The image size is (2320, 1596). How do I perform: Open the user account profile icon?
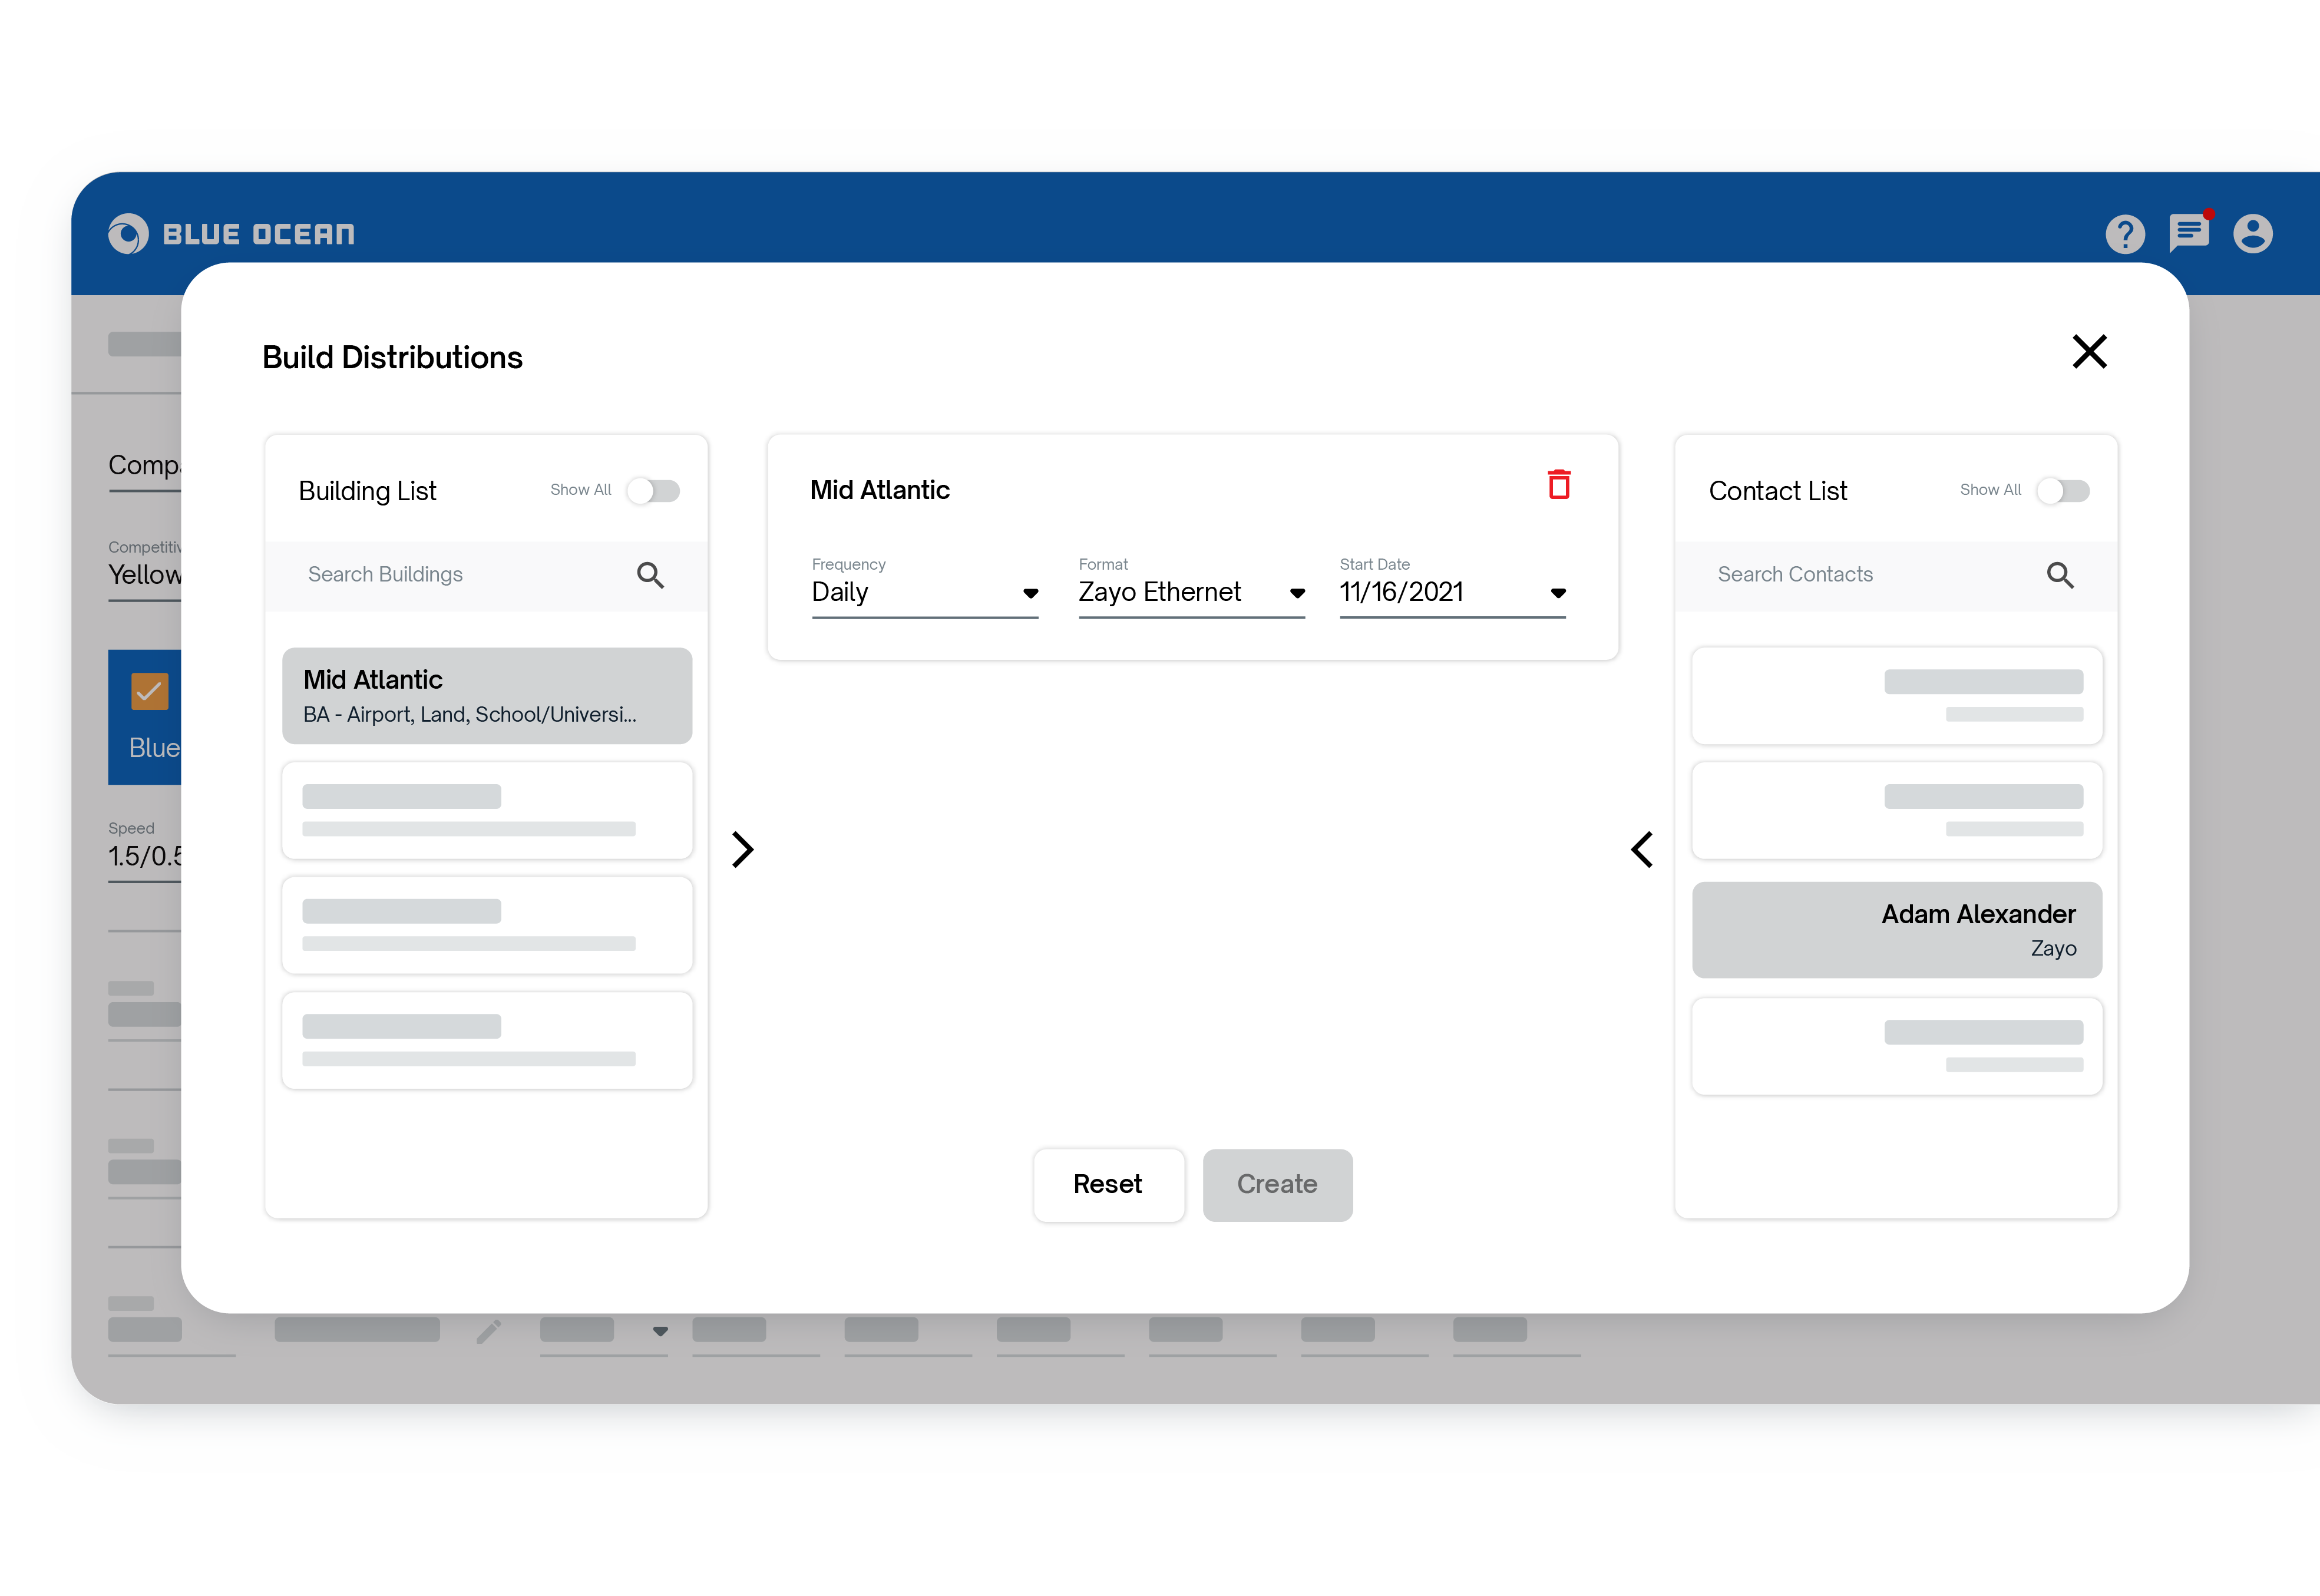(x=2252, y=234)
